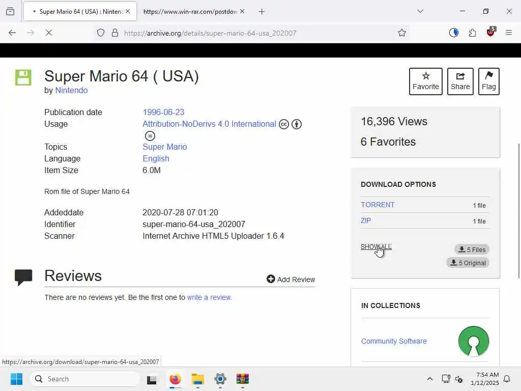The image size is (521, 391).
Task: Open the 1996-06-23 publication date link
Action: pyautogui.click(x=163, y=113)
